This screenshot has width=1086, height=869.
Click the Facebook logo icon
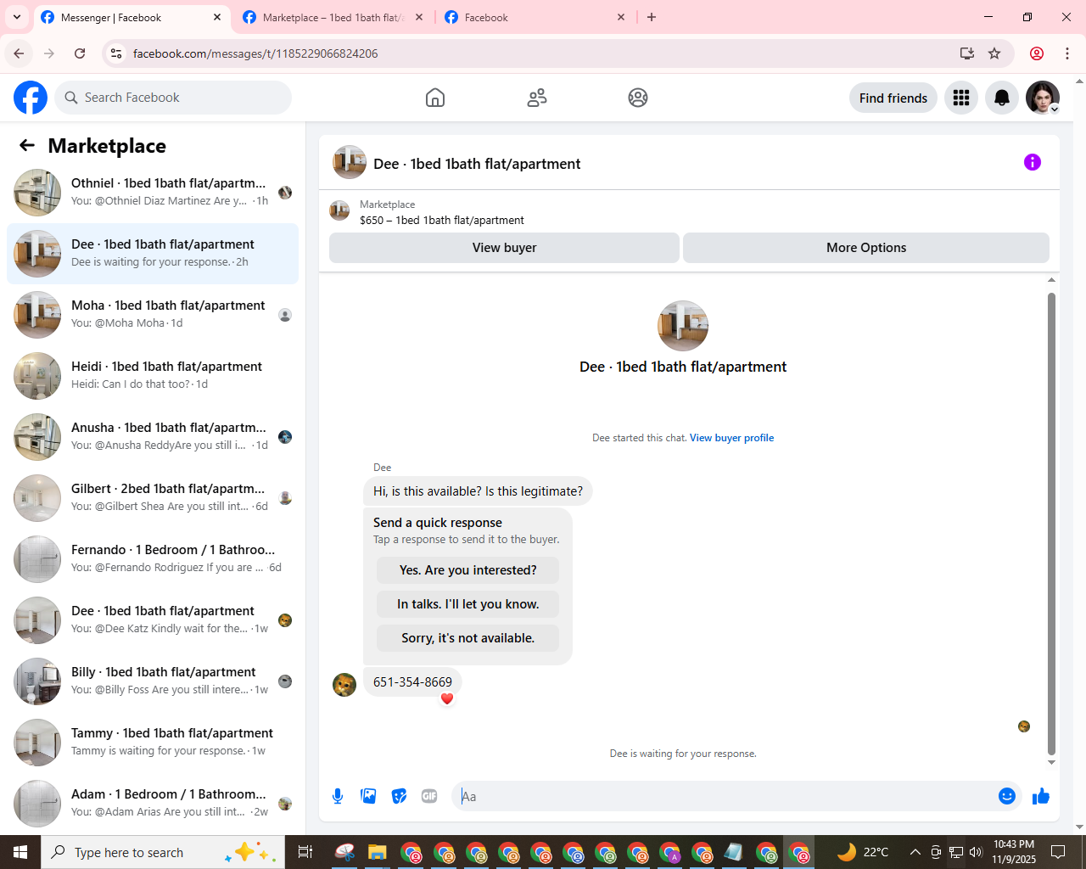[31, 98]
